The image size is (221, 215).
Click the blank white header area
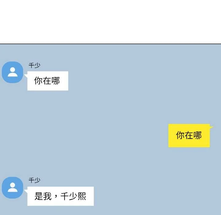pos(110,22)
